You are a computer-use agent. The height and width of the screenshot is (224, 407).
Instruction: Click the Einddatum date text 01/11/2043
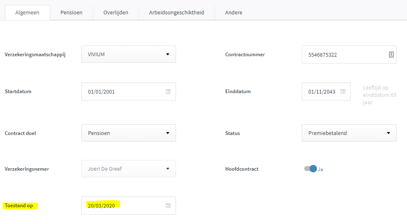(321, 92)
